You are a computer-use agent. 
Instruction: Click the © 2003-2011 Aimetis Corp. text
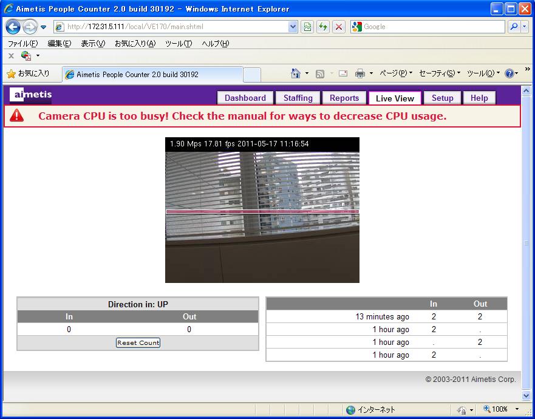(x=471, y=379)
